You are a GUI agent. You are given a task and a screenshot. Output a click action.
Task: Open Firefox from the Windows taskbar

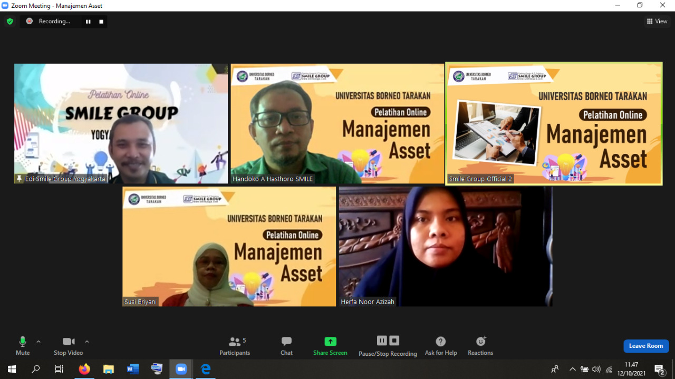click(84, 369)
